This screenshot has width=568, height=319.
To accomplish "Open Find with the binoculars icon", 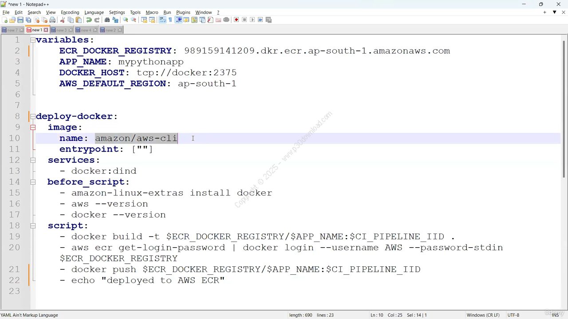I will pyautogui.click(x=107, y=19).
